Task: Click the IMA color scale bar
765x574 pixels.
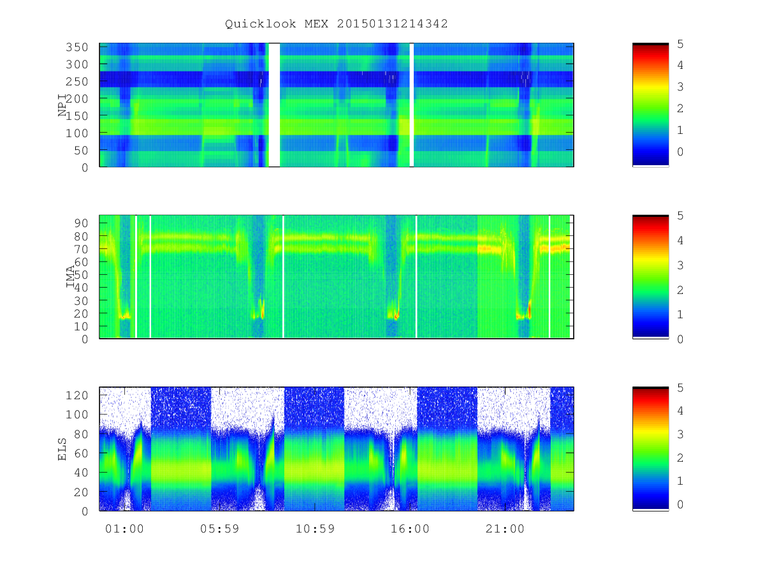Action: click(650, 277)
